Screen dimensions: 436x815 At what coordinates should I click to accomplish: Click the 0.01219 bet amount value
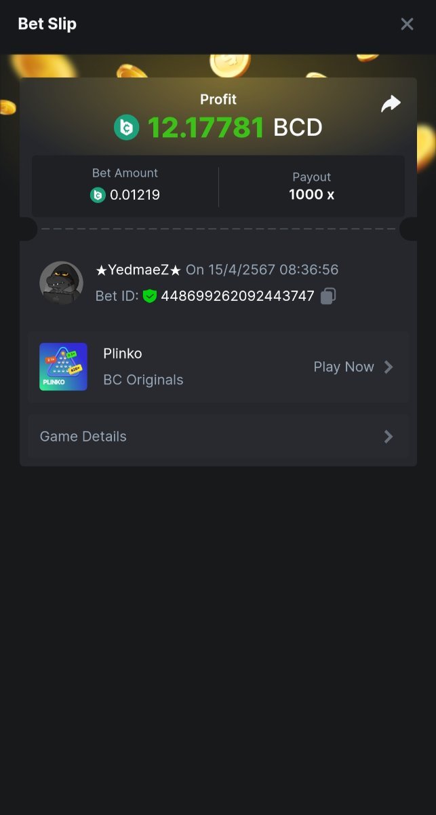click(135, 195)
